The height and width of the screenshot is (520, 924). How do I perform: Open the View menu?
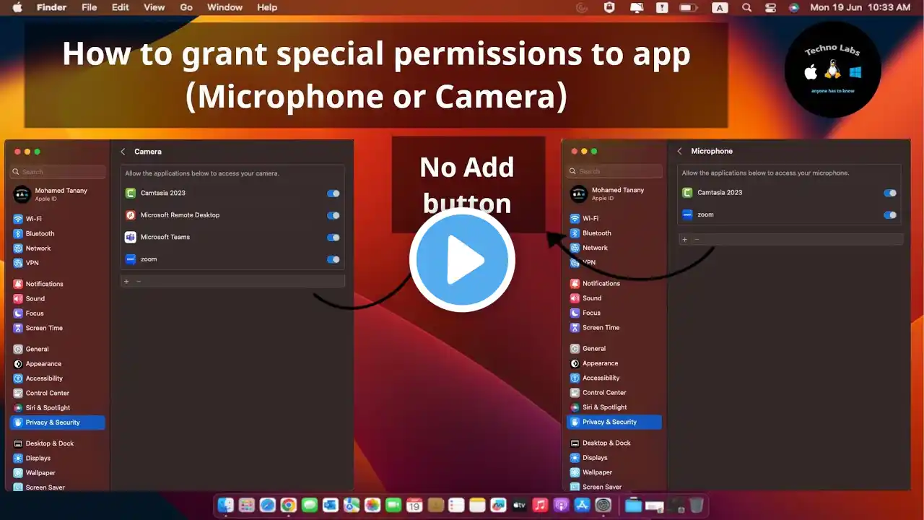pyautogui.click(x=154, y=7)
